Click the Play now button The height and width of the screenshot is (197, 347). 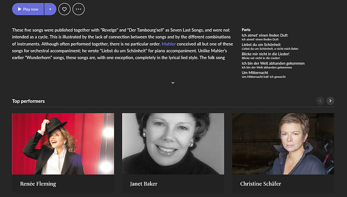point(28,9)
